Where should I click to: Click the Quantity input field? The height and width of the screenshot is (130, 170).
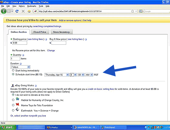(x=15, y=58)
